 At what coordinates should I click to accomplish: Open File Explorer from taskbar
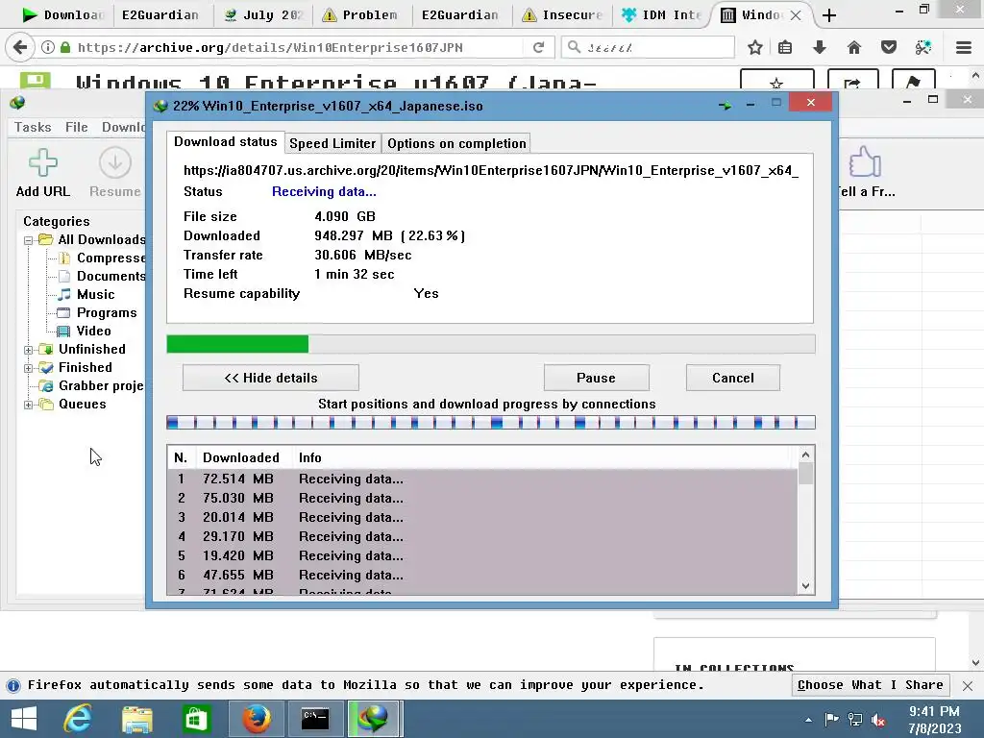click(136, 719)
